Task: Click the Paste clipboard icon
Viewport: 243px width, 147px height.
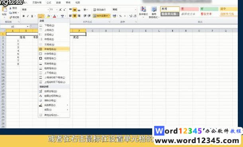Action: point(4,10)
